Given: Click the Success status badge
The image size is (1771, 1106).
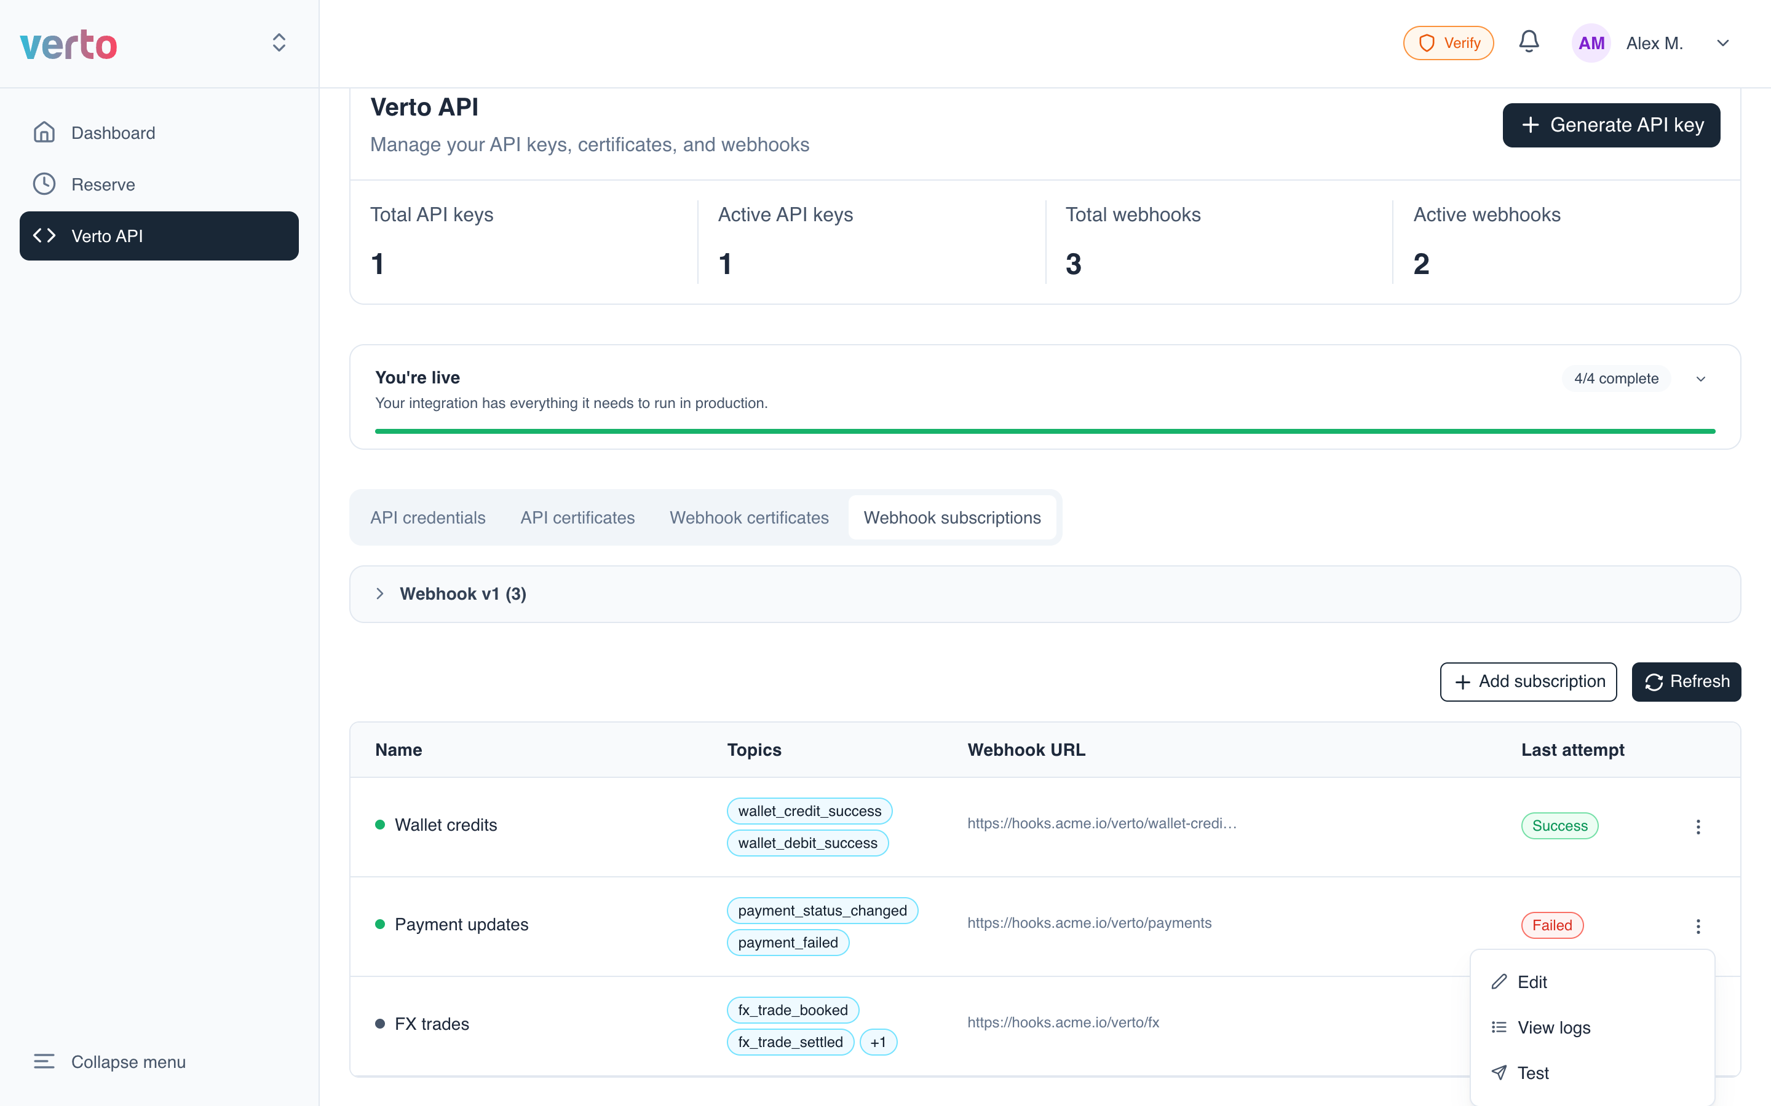Looking at the screenshot, I should (1559, 826).
